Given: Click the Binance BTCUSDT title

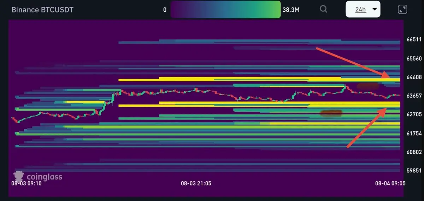Looking at the screenshot, I should click(42, 10).
